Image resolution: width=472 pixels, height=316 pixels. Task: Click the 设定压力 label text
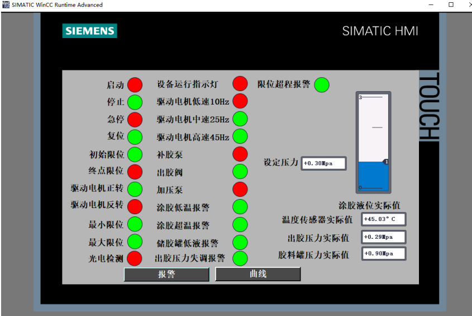[281, 163]
